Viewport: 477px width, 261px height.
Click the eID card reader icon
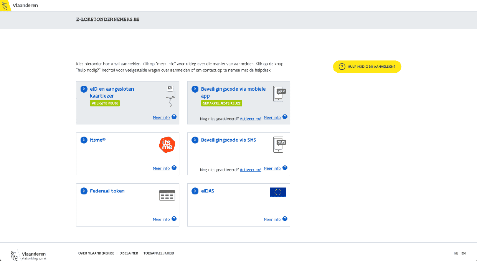tap(169, 96)
